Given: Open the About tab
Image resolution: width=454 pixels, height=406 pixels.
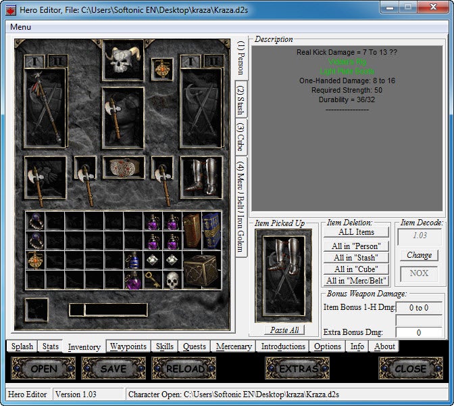Looking at the screenshot, I should click(384, 346).
